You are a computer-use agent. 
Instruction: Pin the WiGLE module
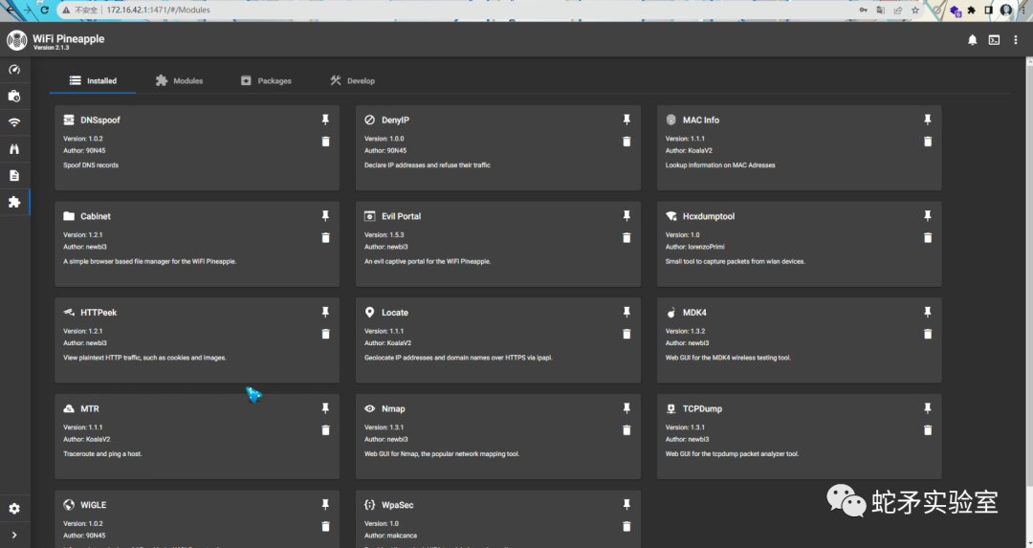point(325,504)
